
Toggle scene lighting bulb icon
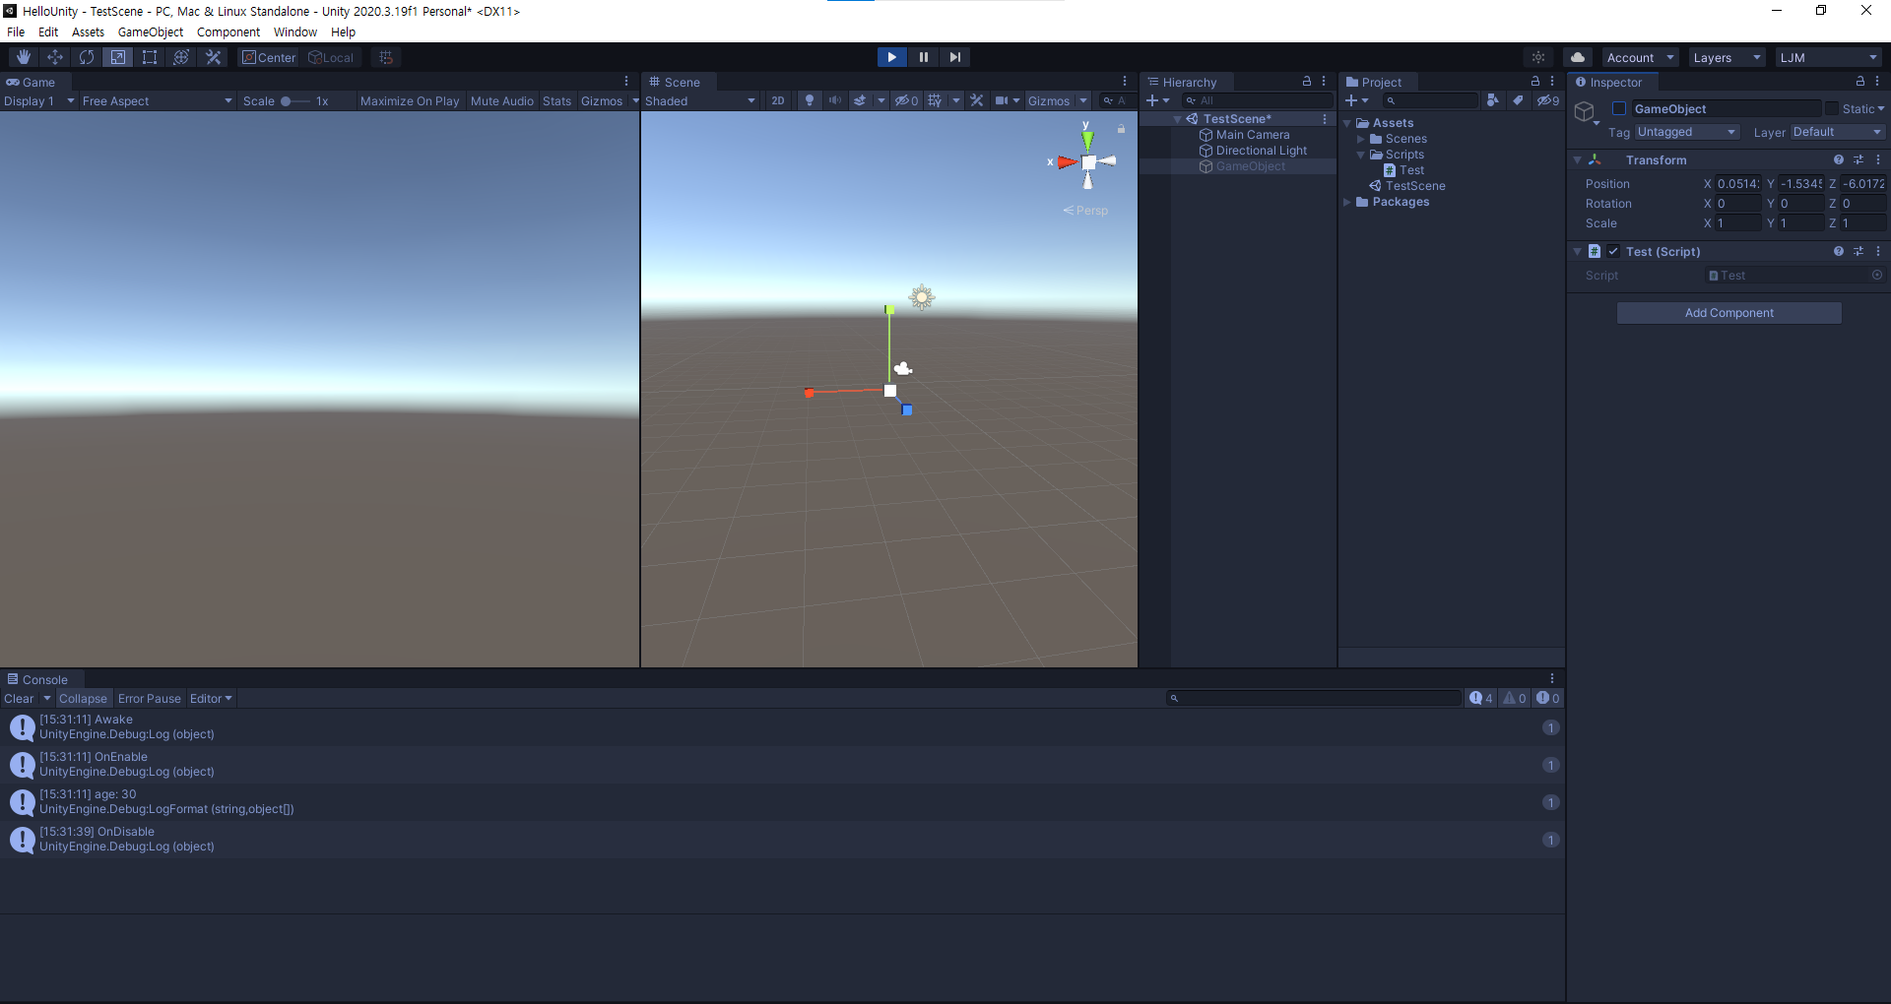click(810, 100)
